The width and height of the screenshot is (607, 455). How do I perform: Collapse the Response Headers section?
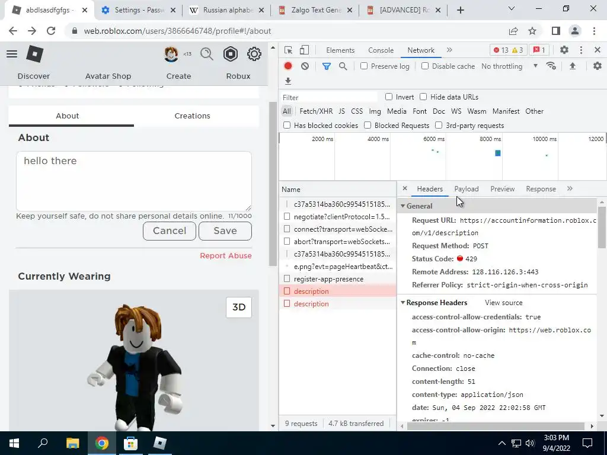[402, 303]
